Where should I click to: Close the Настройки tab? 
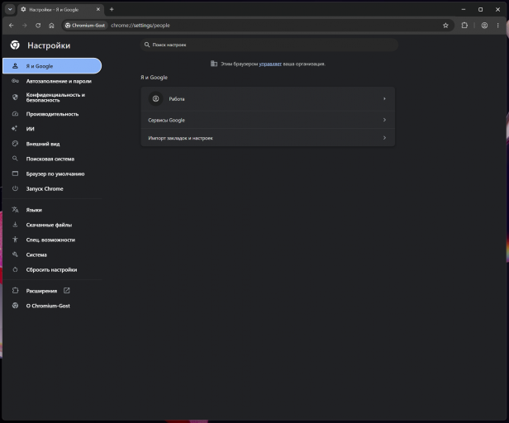pos(98,9)
